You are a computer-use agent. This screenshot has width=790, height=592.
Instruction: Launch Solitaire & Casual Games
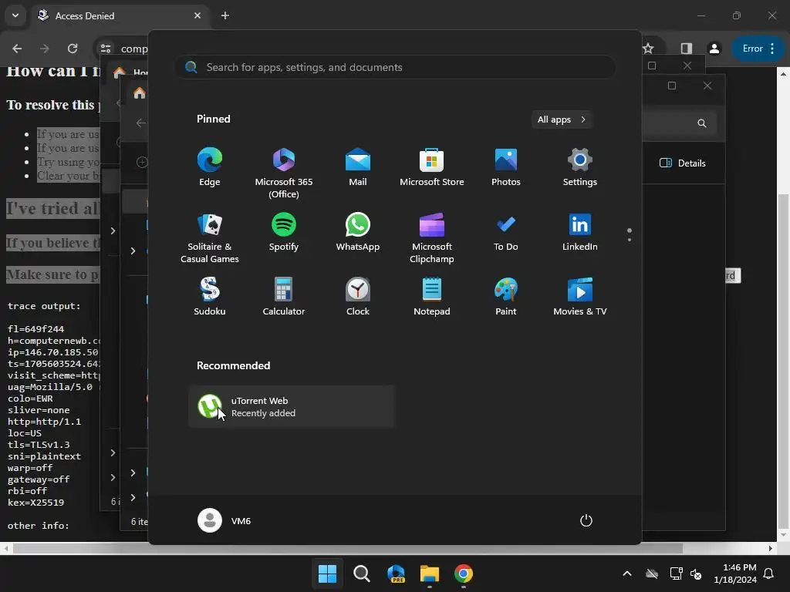coord(210,237)
